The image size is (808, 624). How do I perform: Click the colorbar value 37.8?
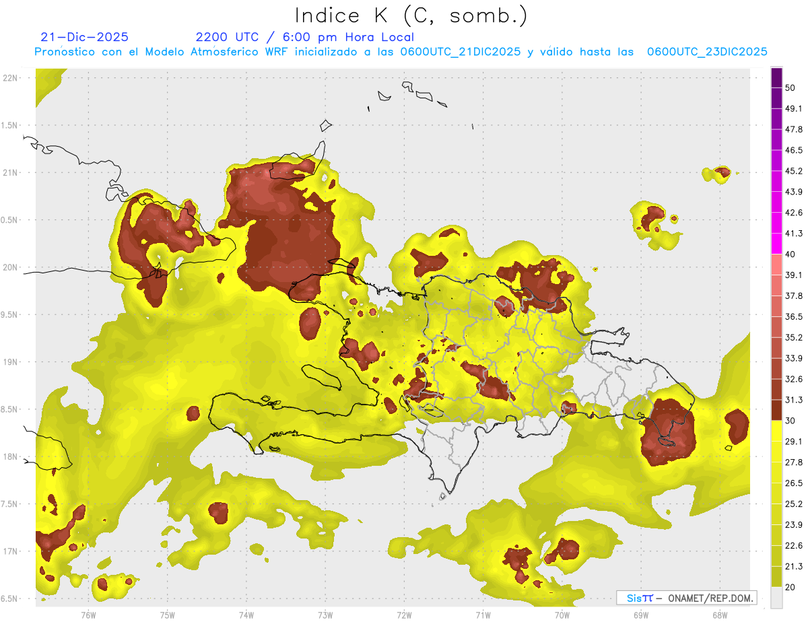tap(794, 296)
